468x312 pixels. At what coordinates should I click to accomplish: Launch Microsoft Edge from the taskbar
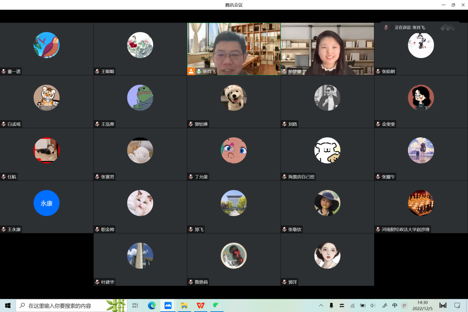[x=152, y=305]
